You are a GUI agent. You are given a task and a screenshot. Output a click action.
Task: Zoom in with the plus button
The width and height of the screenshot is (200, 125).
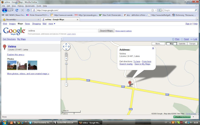(66, 59)
